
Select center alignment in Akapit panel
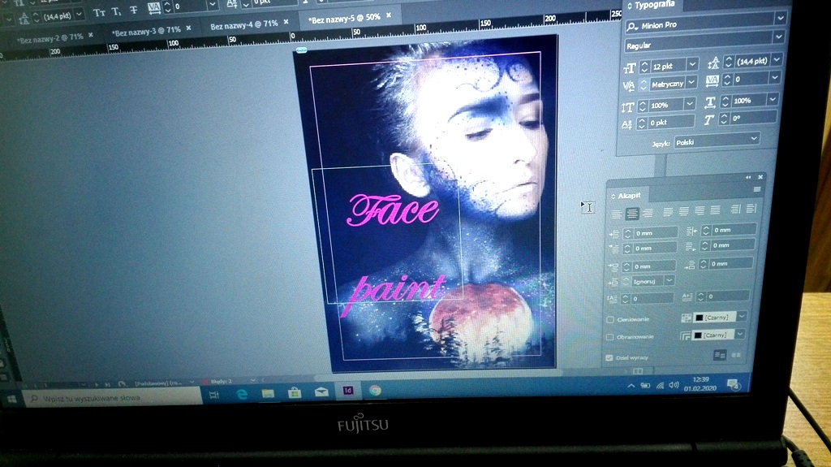click(x=631, y=214)
